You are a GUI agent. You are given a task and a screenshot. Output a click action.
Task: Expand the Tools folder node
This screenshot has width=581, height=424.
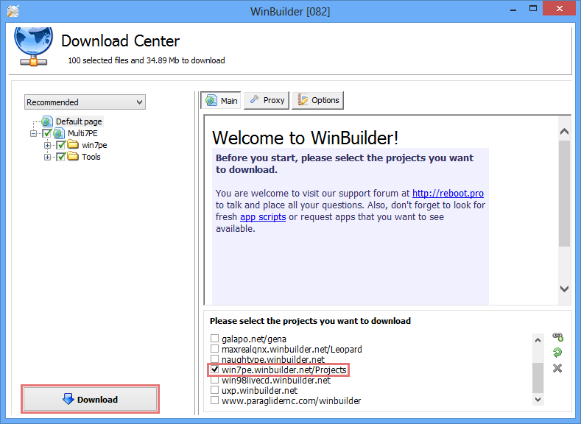[47, 157]
